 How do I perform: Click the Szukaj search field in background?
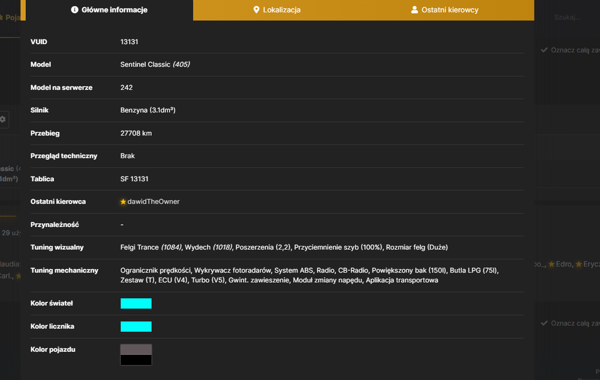pos(567,17)
